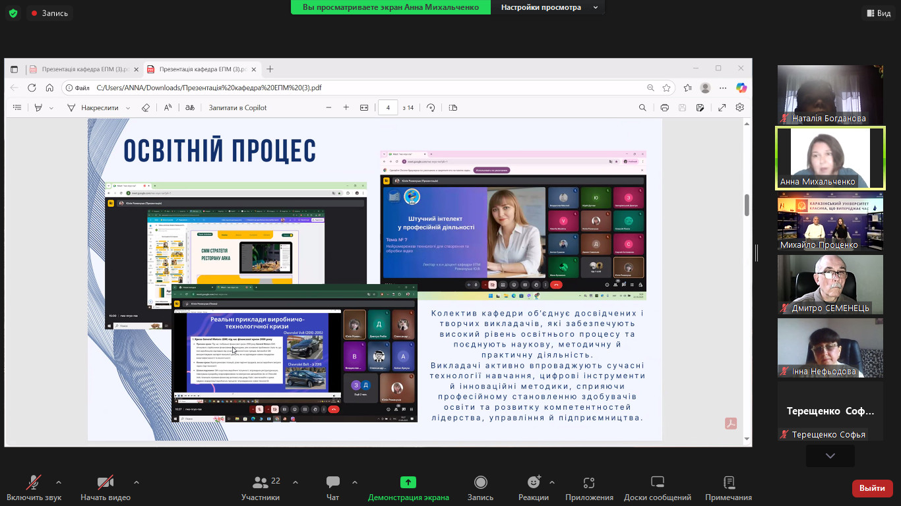Open the Zoom encryption shield icon
The image size is (901, 506).
[13, 13]
